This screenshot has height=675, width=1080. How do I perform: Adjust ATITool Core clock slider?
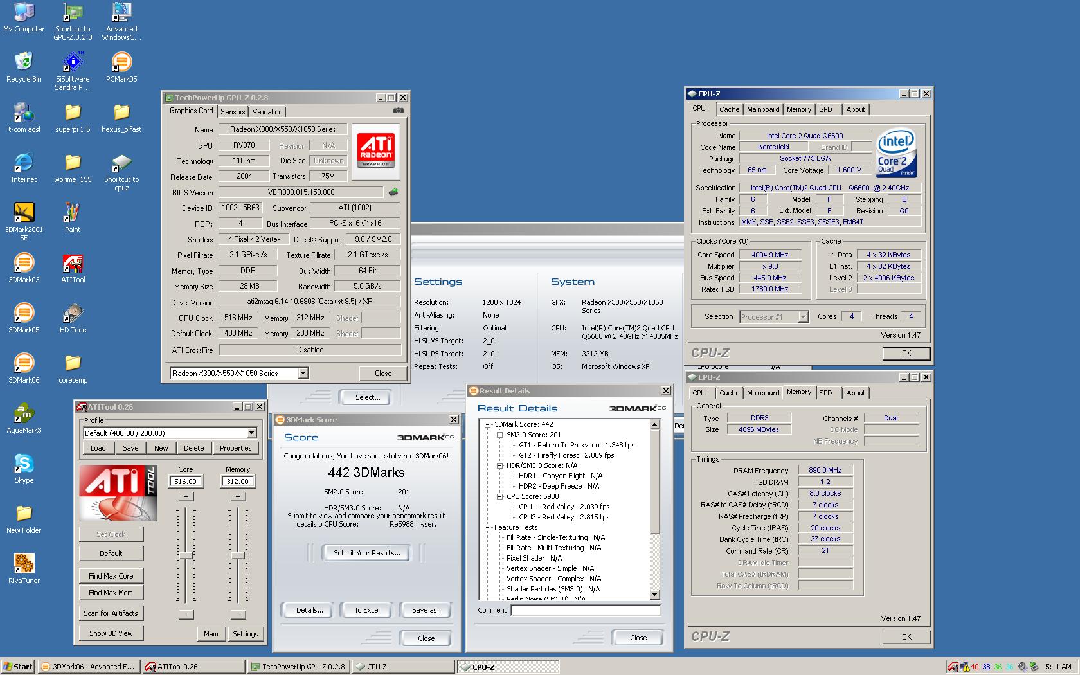[x=186, y=556]
